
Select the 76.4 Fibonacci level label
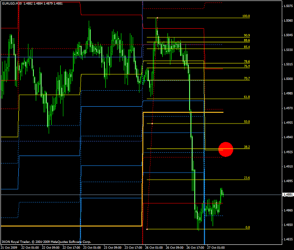click(x=247, y=66)
